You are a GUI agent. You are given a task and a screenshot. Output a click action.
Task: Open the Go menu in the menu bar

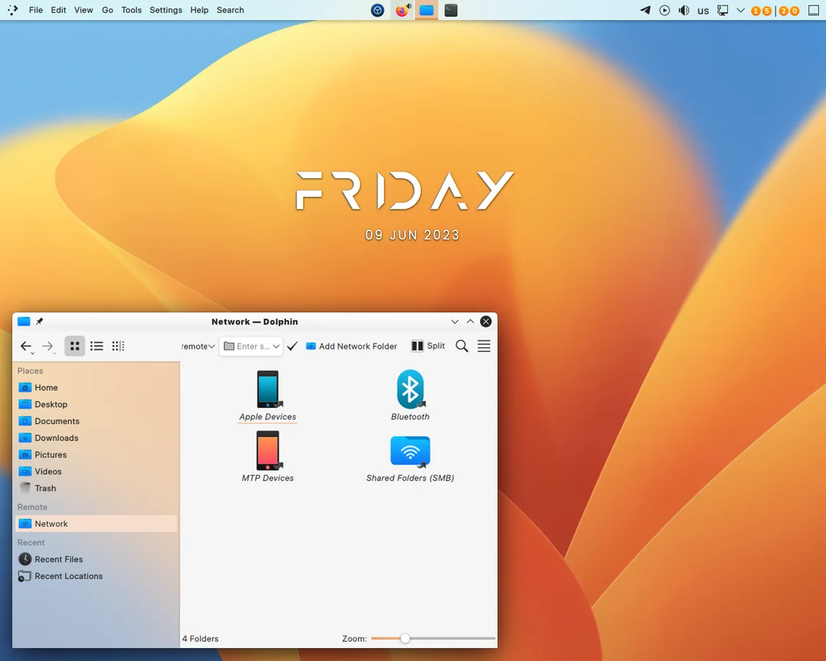point(107,10)
